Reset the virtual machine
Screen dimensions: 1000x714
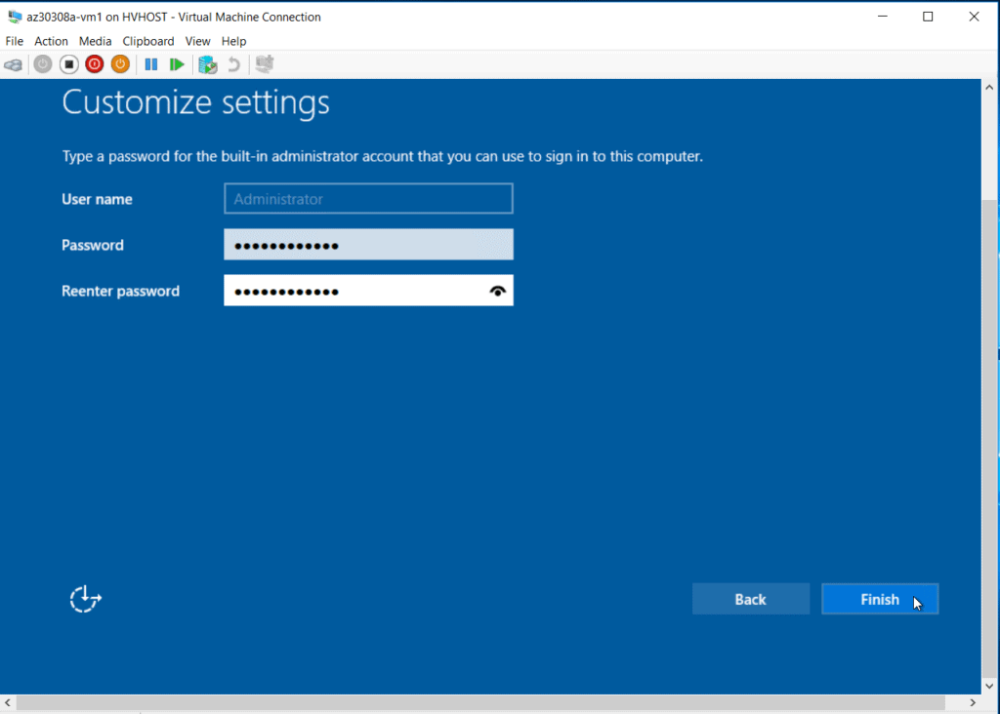click(179, 64)
